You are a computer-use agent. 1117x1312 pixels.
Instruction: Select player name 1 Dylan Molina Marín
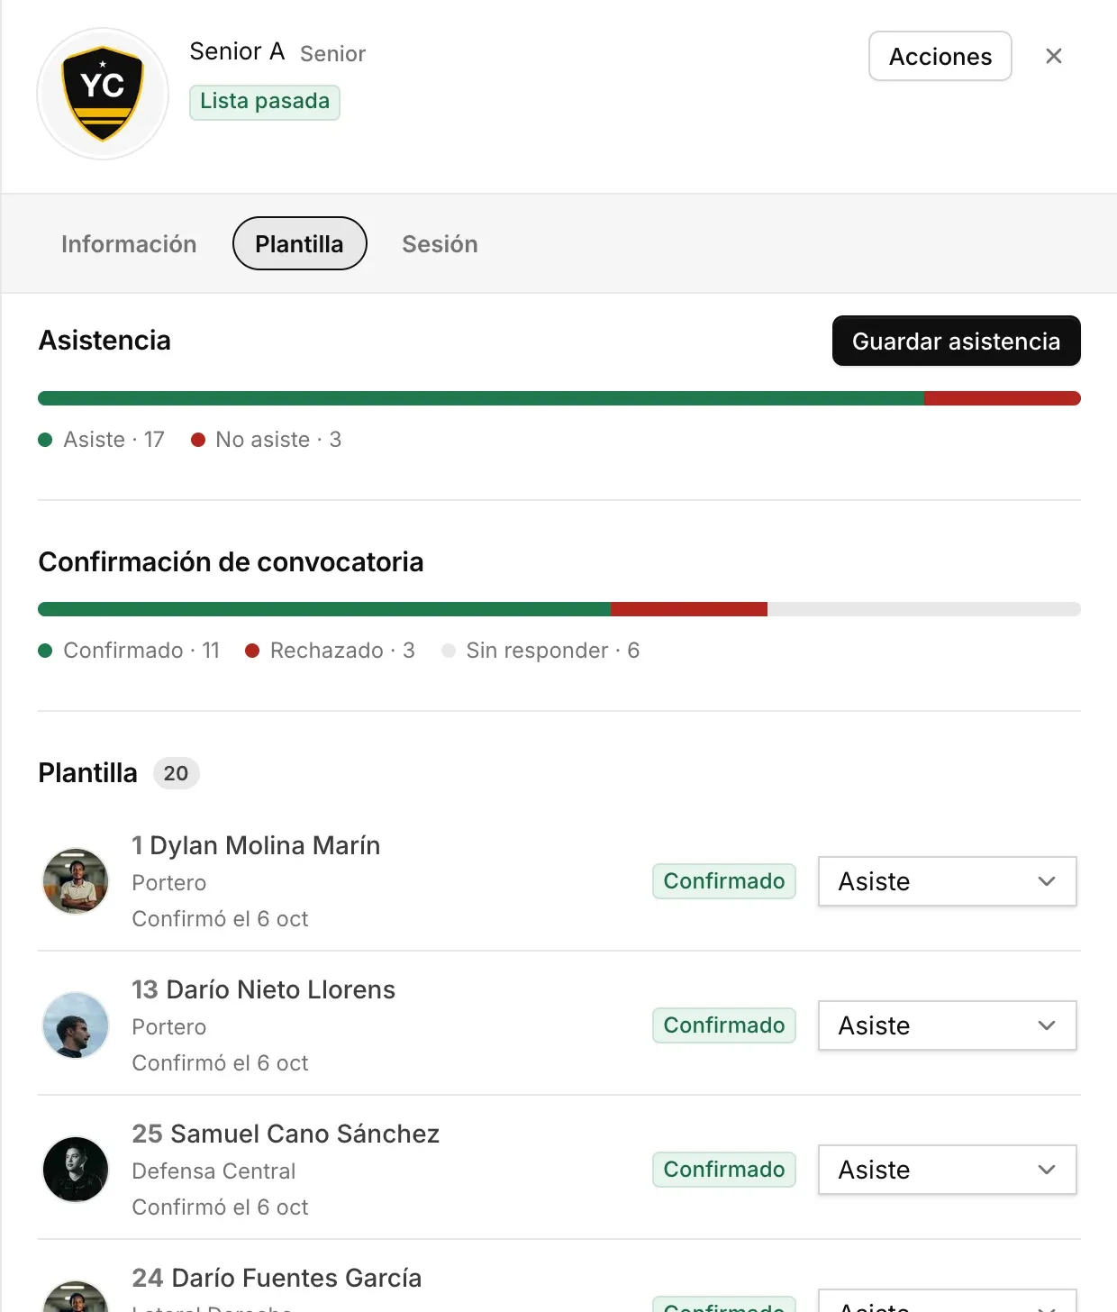pos(256,845)
